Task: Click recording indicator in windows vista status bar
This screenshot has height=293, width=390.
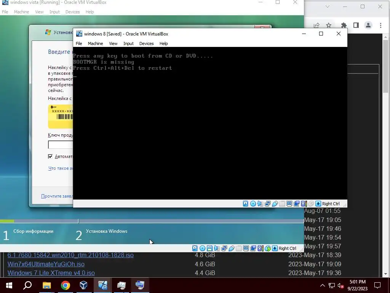Action: (253, 248)
